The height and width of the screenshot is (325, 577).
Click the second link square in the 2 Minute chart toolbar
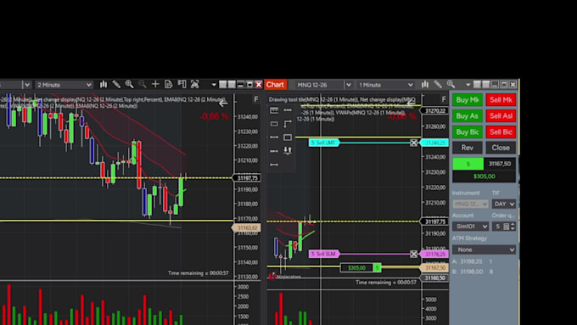click(232, 85)
